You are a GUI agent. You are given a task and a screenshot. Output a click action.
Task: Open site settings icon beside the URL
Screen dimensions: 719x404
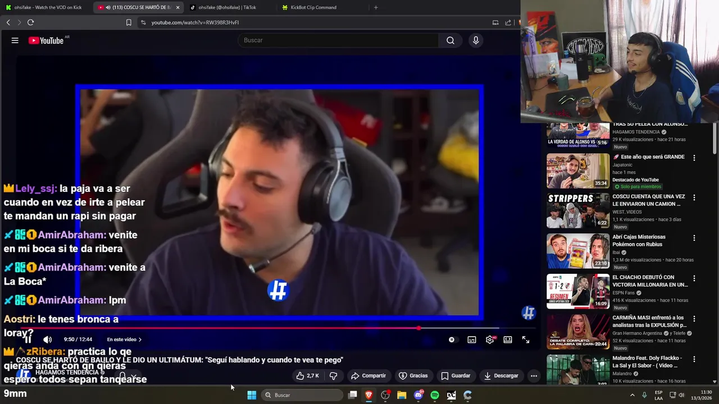143,22
